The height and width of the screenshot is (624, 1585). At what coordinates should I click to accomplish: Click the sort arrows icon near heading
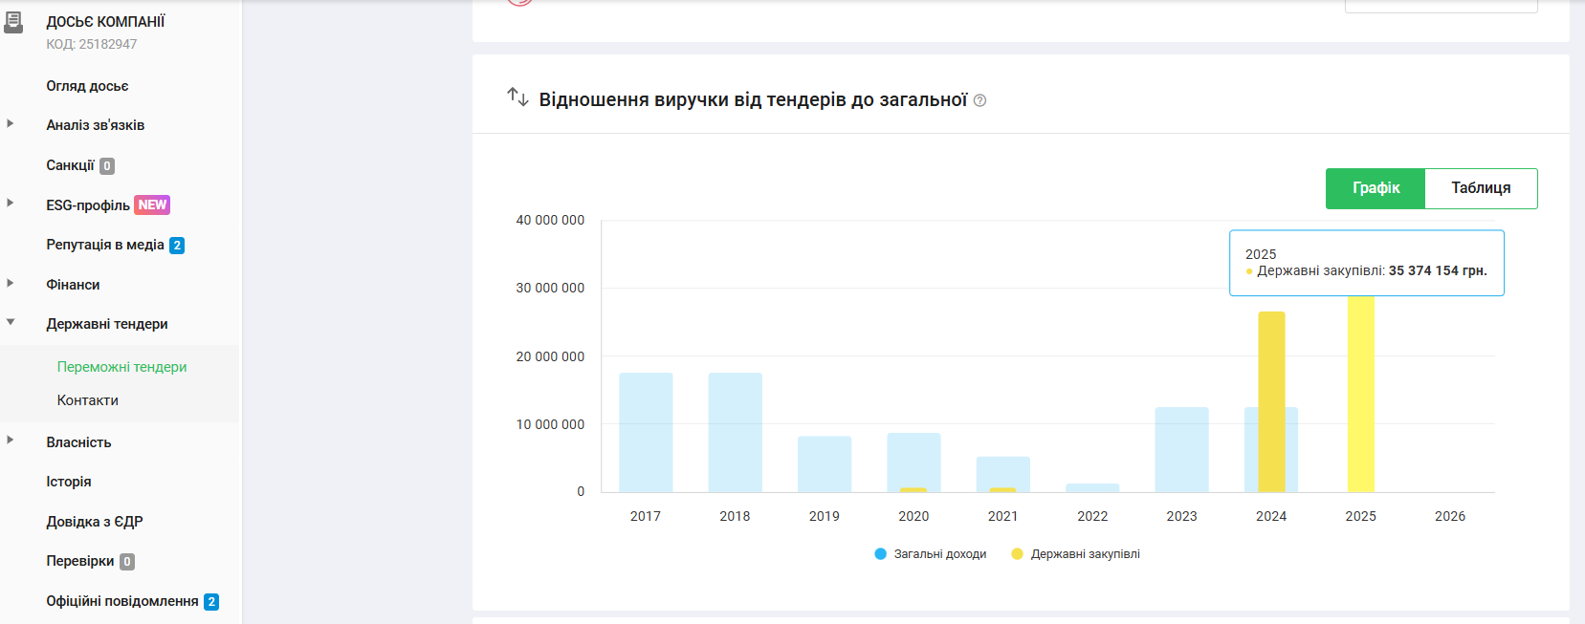point(517,97)
